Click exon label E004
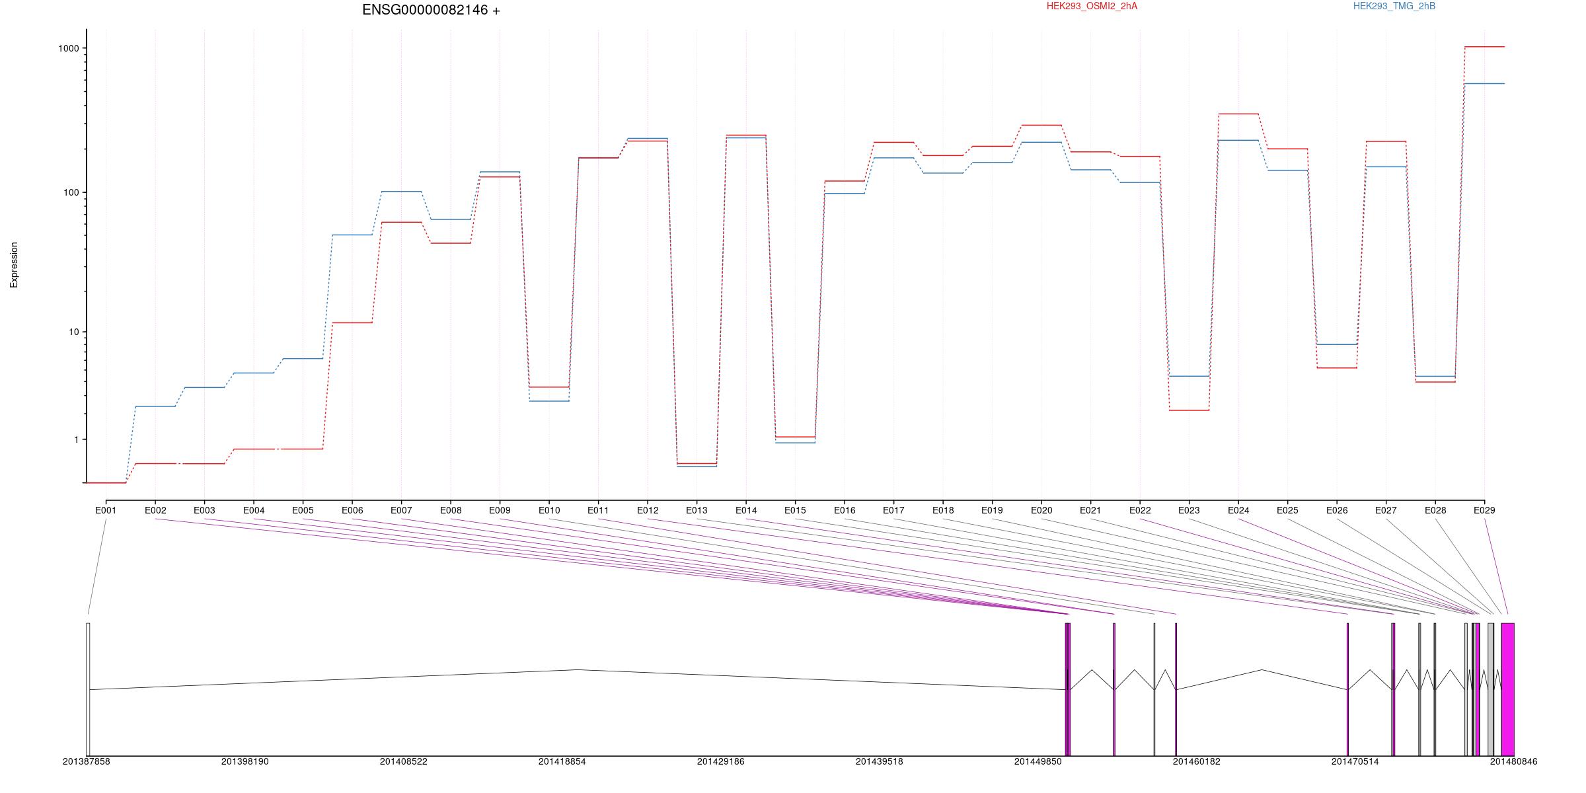Viewport: 1586px width, 793px height. tap(254, 510)
